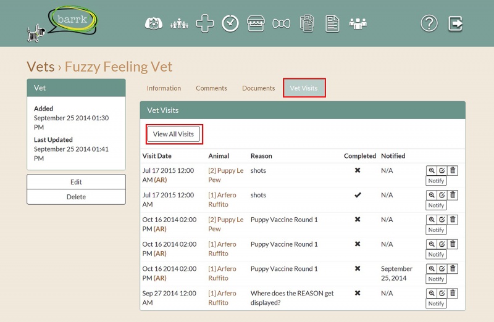The image size is (494, 322).
Task: Notify for Jul 17 2015 Puppy Le Pew visit
Action: point(437,181)
